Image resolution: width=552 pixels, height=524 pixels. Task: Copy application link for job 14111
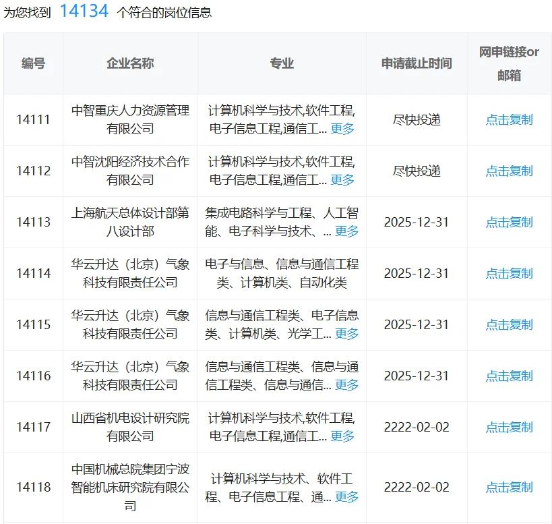click(x=509, y=120)
